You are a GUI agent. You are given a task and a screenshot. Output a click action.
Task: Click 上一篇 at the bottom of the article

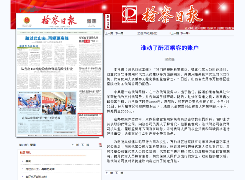[109, 173]
